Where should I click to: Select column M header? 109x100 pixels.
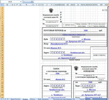coord(7,5)
